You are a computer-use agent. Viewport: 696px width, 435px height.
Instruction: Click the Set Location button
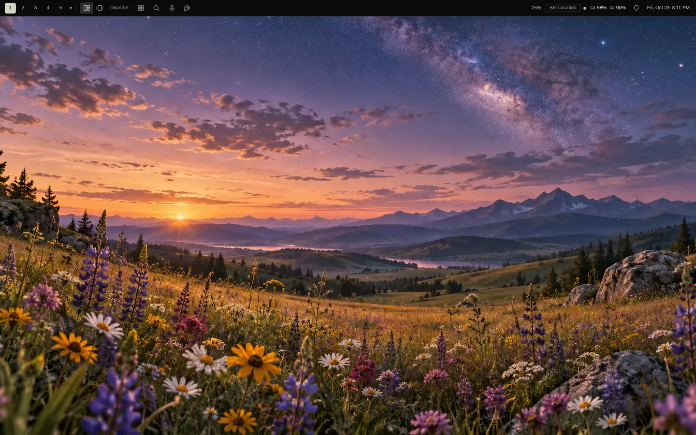563,8
